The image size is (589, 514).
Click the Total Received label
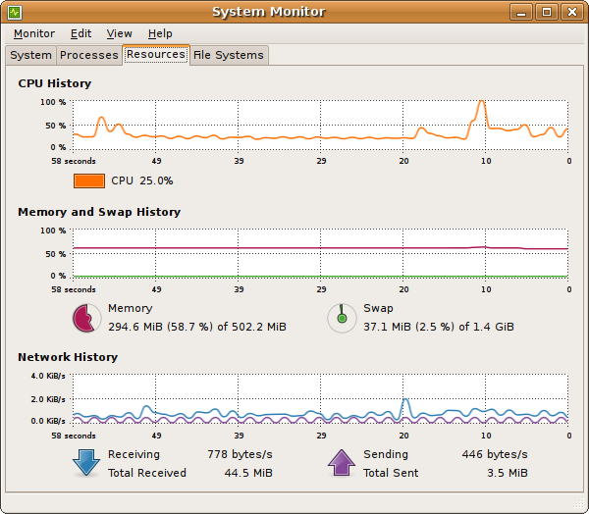click(147, 473)
